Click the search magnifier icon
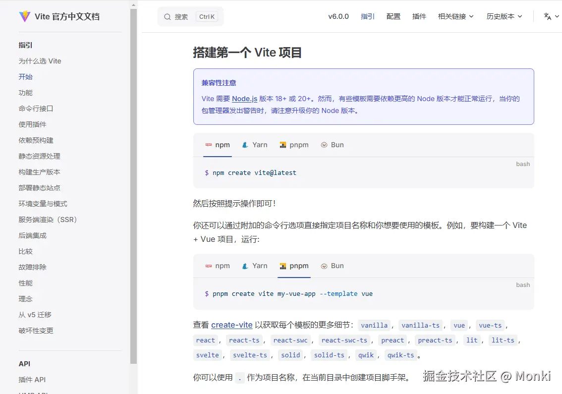The height and width of the screenshot is (394, 562). (x=168, y=17)
